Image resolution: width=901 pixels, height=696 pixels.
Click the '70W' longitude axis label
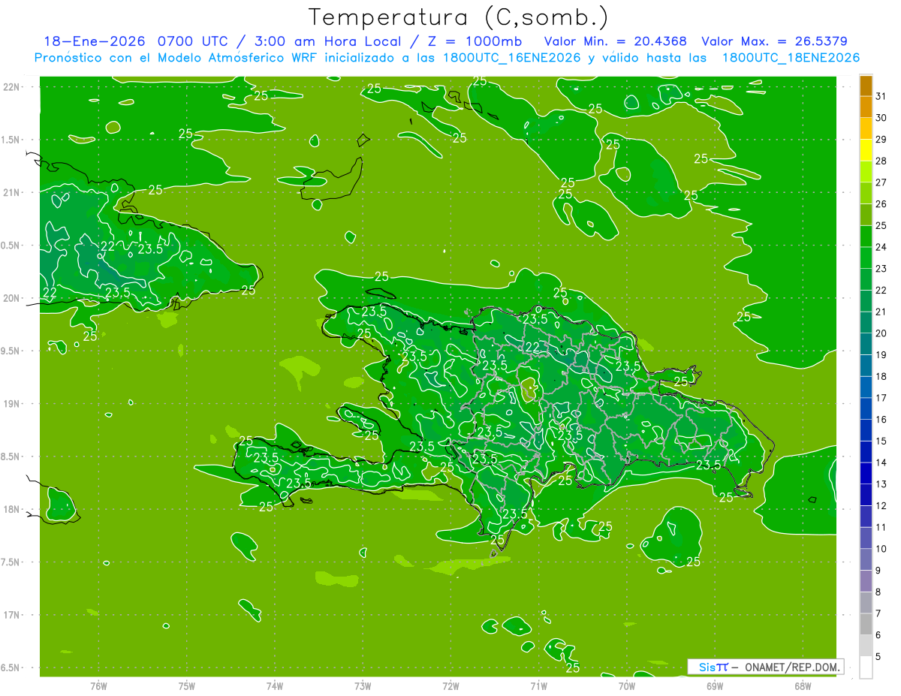[x=627, y=685]
